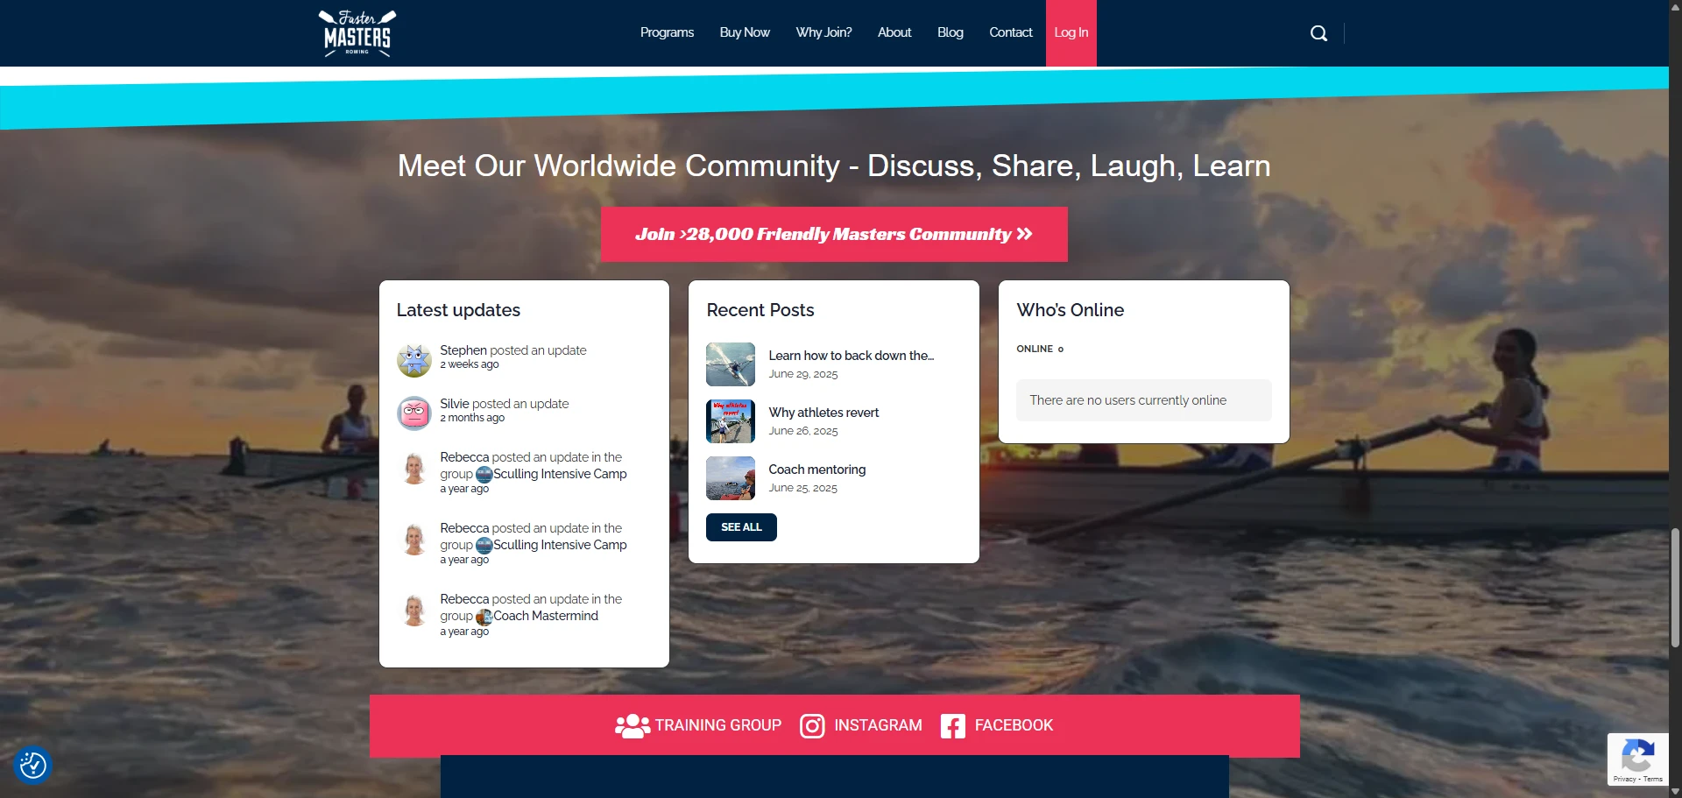The width and height of the screenshot is (1682, 798).
Task: Click the SEE ALL button under Recent Posts
Action: click(740, 526)
